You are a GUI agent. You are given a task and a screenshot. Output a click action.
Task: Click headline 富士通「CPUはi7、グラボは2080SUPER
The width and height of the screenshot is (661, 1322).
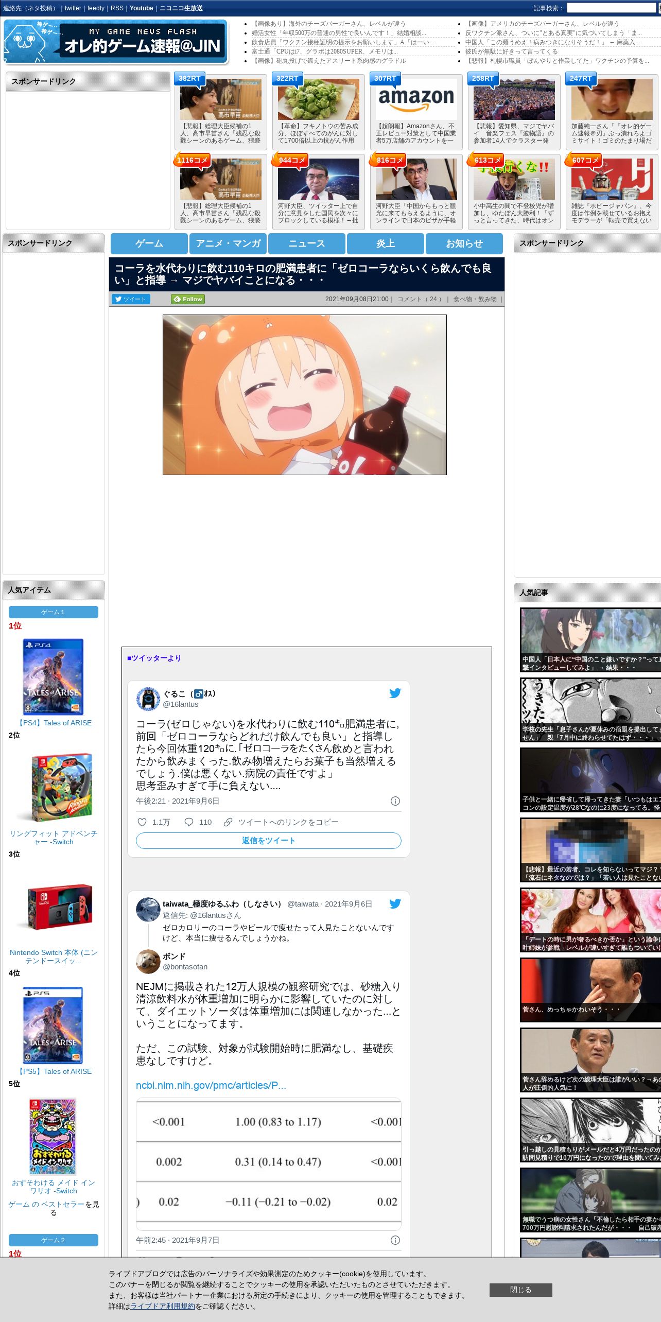point(324,51)
